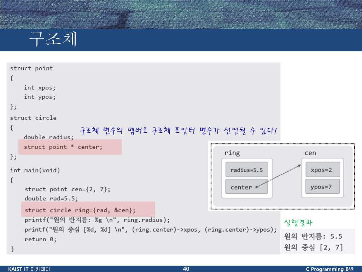Click the 'xpos=2' box in diagram
362x272 pixels.
click(x=322, y=170)
